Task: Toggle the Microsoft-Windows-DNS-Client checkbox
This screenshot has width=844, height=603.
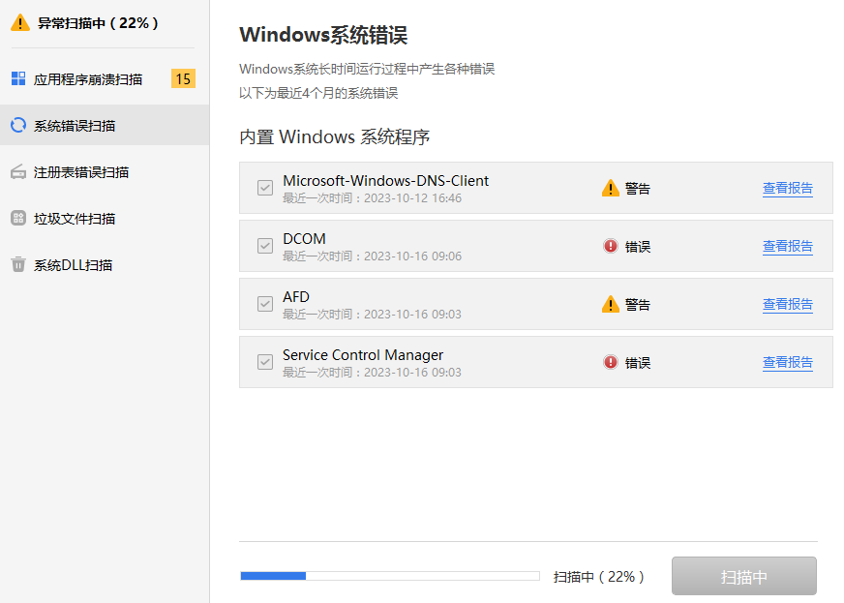Action: pyautogui.click(x=264, y=188)
